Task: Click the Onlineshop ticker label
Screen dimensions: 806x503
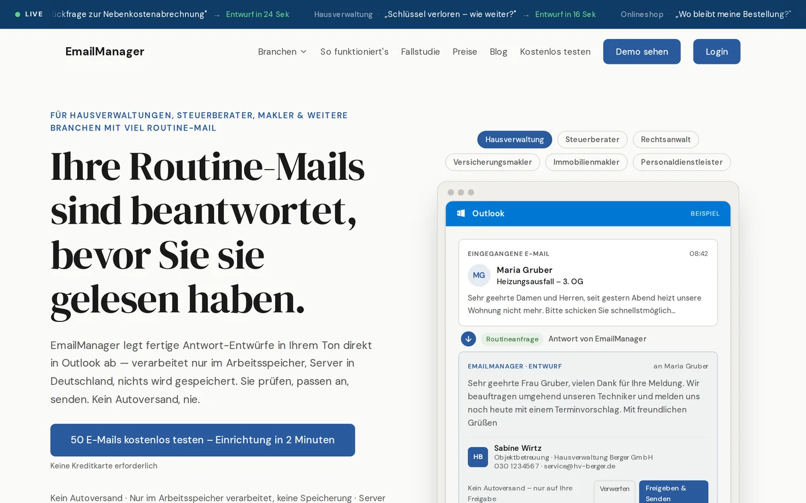Action: pyautogui.click(x=642, y=14)
